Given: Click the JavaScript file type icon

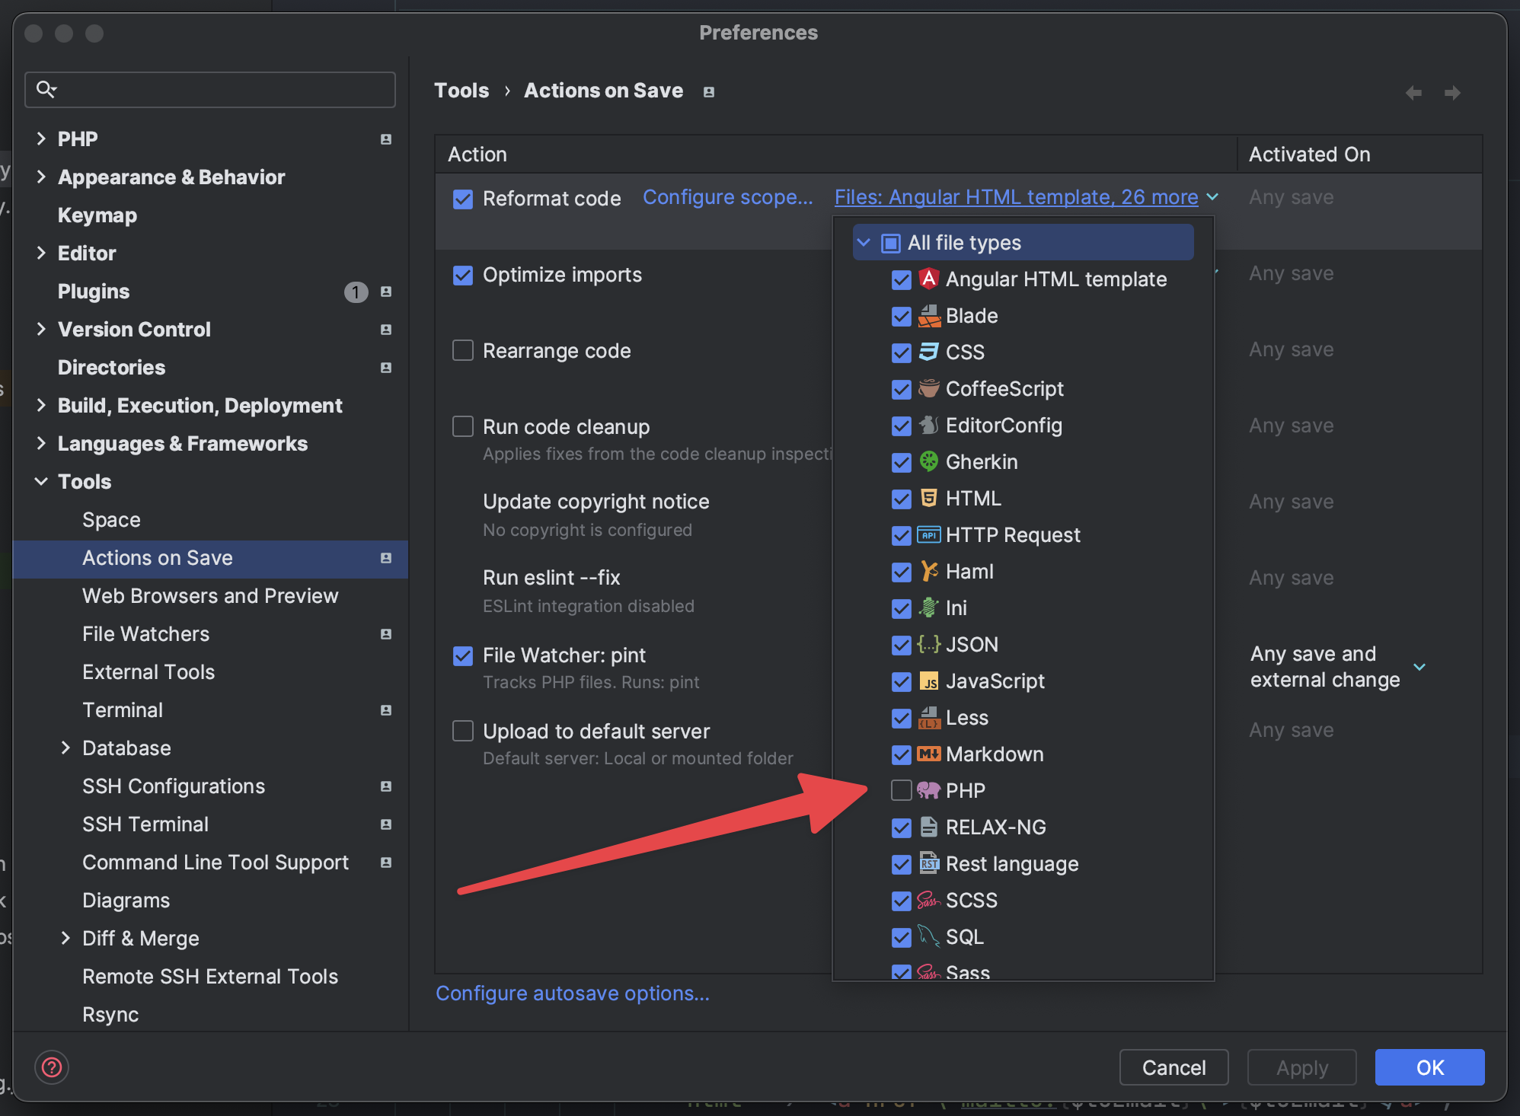Looking at the screenshot, I should coord(928,681).
